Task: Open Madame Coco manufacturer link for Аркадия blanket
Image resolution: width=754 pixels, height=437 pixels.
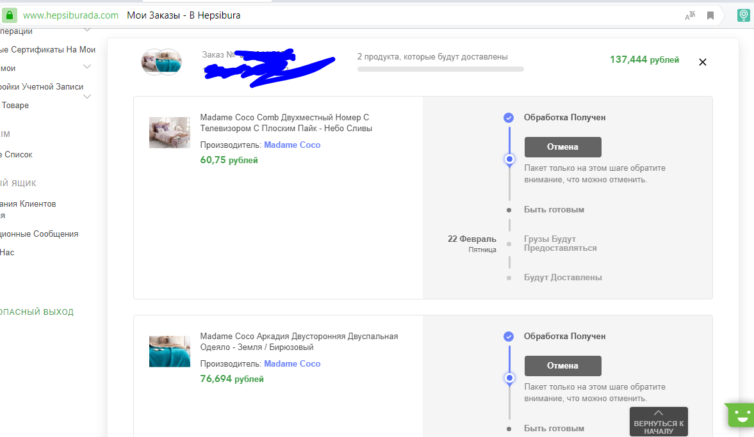Action: (x=292, y=364)
